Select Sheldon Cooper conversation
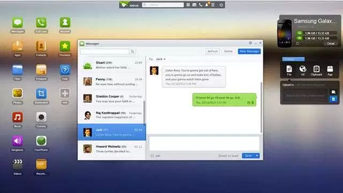Image resolution: width=343 pixels, height=193 pixels. (112, 99)
